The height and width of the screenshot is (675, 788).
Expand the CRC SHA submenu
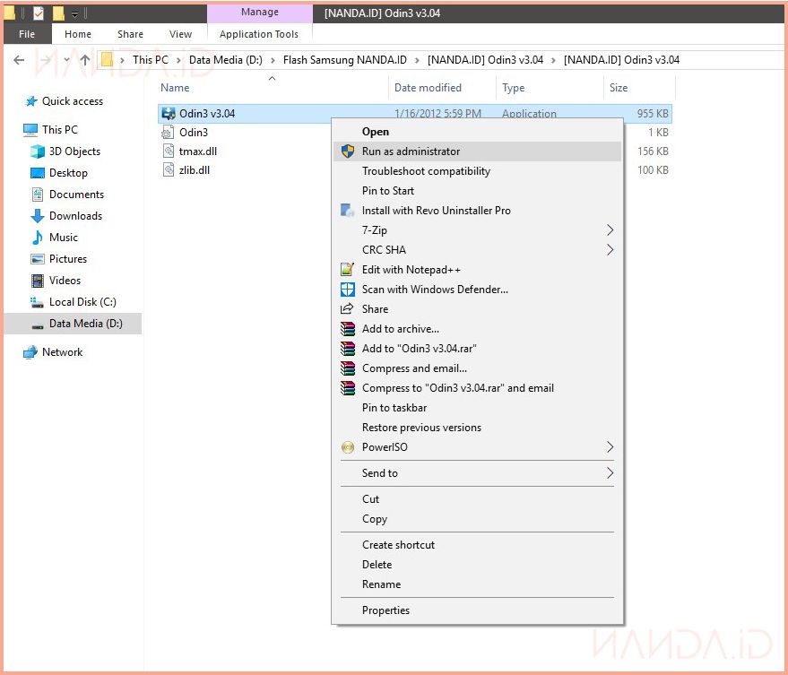pyautogui.click(x=610, y=250)
